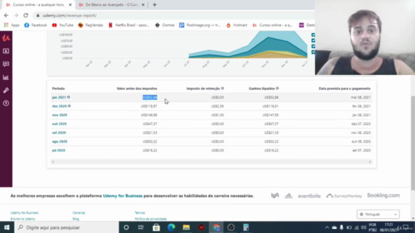Image resolution: width=415 pixels, height=233 pixels.
Task: Click the info icon next to jan 2021
Action: point(69,97)
